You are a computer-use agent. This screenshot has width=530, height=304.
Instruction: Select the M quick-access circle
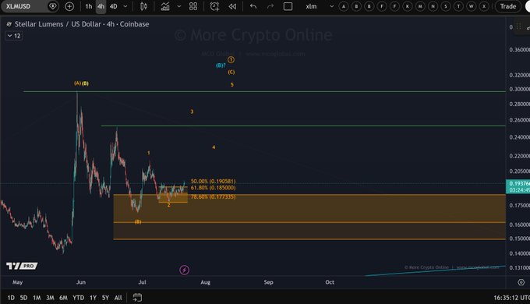coord(420,6)
